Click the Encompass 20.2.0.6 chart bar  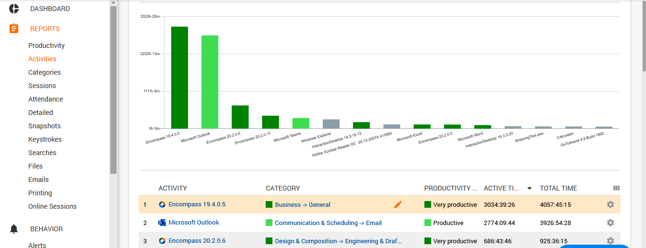(x=240, y=117)
